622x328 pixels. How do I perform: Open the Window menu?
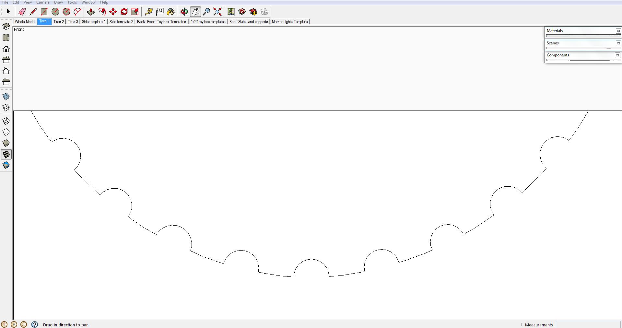88,2
